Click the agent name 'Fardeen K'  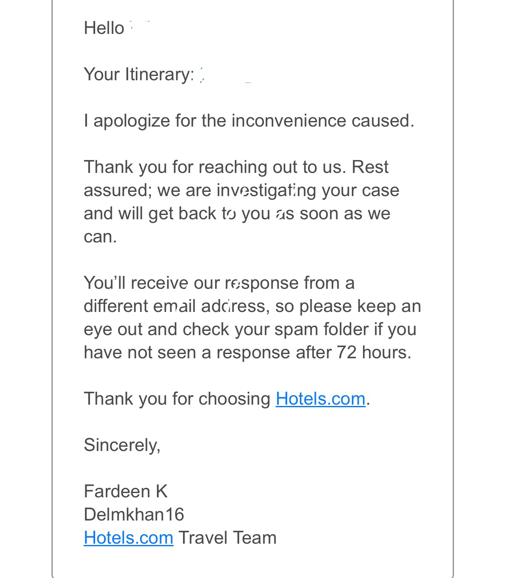[126, 491]
